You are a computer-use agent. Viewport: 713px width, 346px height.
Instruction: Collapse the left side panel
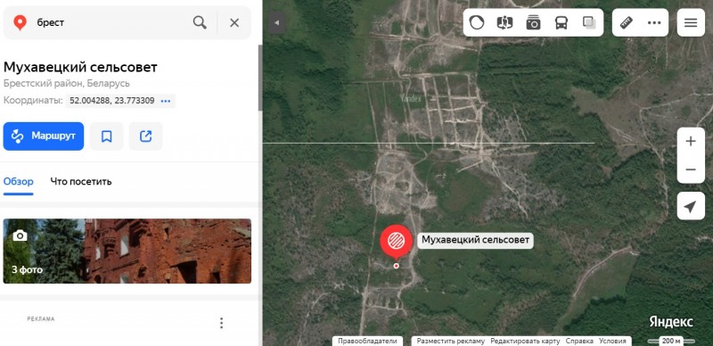(276, 22)
